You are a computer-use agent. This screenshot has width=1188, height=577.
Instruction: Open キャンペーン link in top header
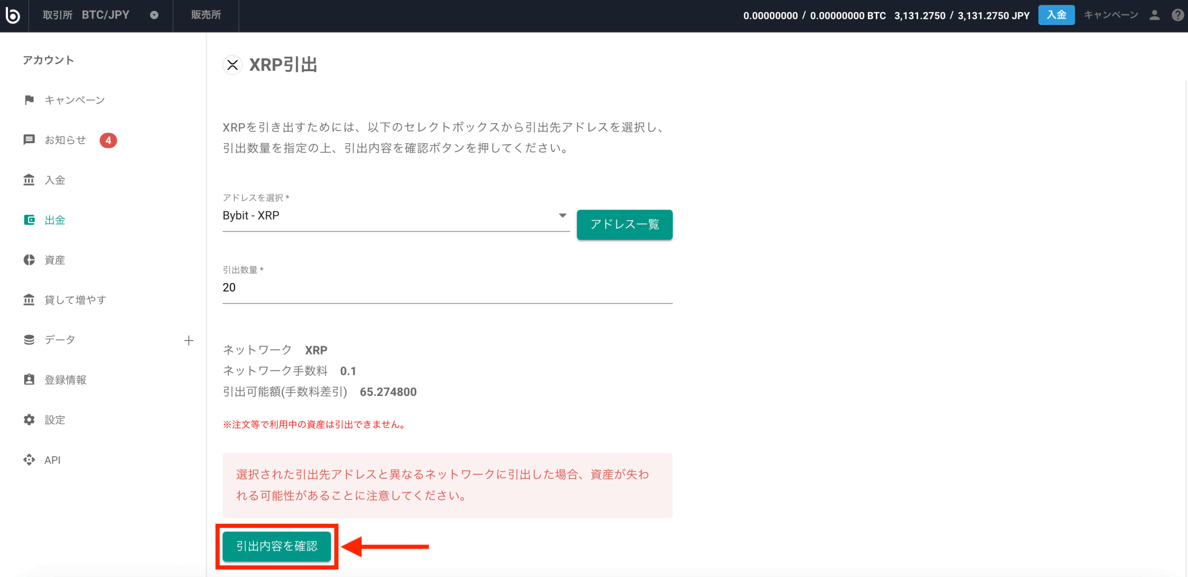[1111, 15]
